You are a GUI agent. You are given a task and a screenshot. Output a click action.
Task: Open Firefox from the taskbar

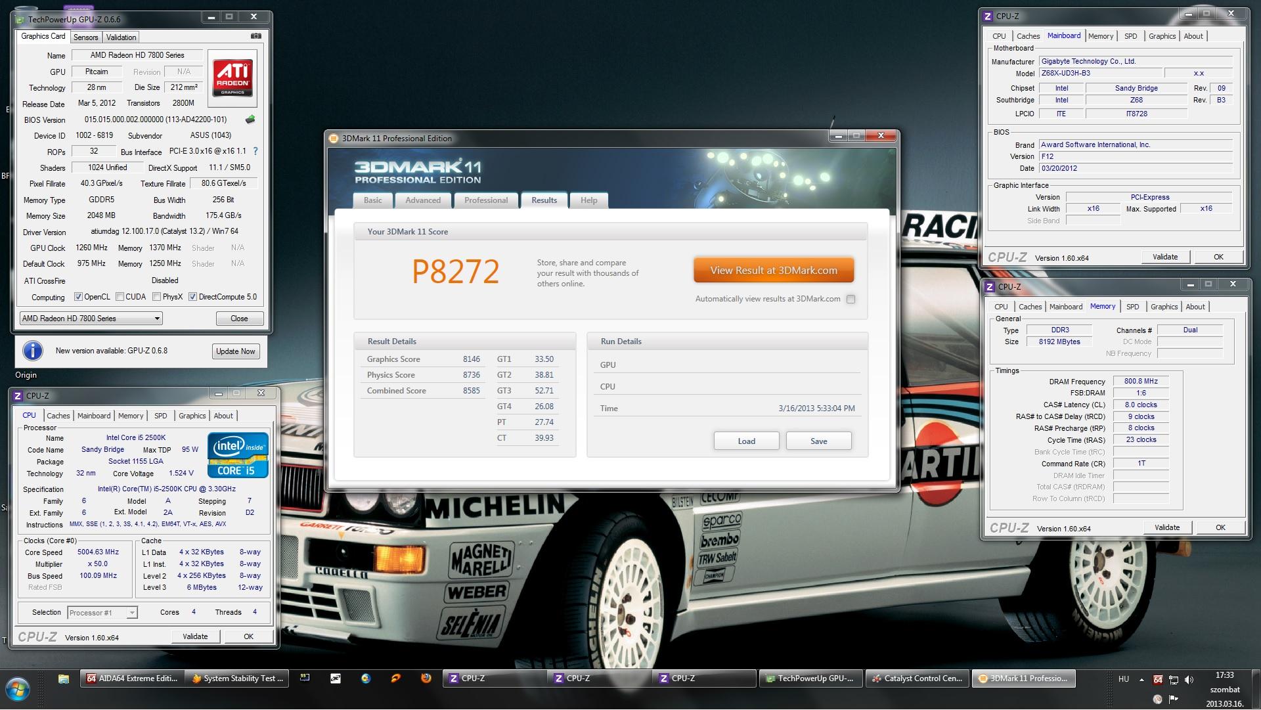click(x=426, y=678)
